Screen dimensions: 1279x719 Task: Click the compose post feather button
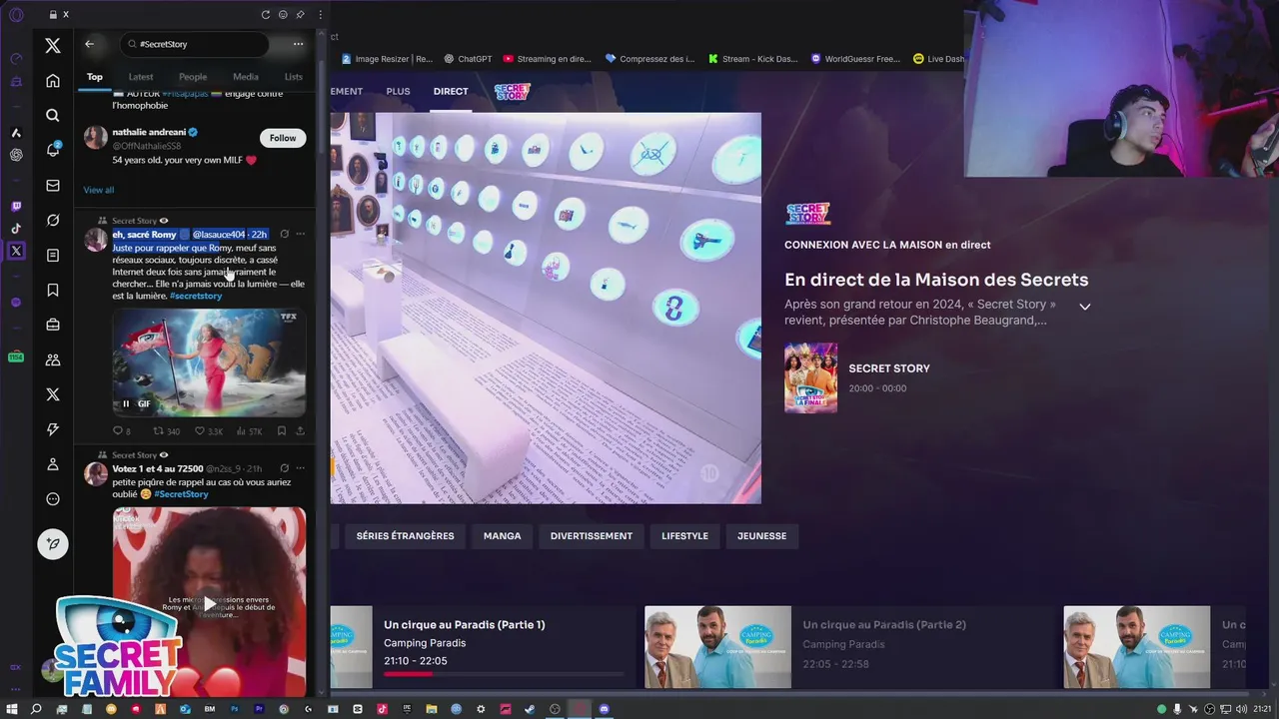point(53,543)
